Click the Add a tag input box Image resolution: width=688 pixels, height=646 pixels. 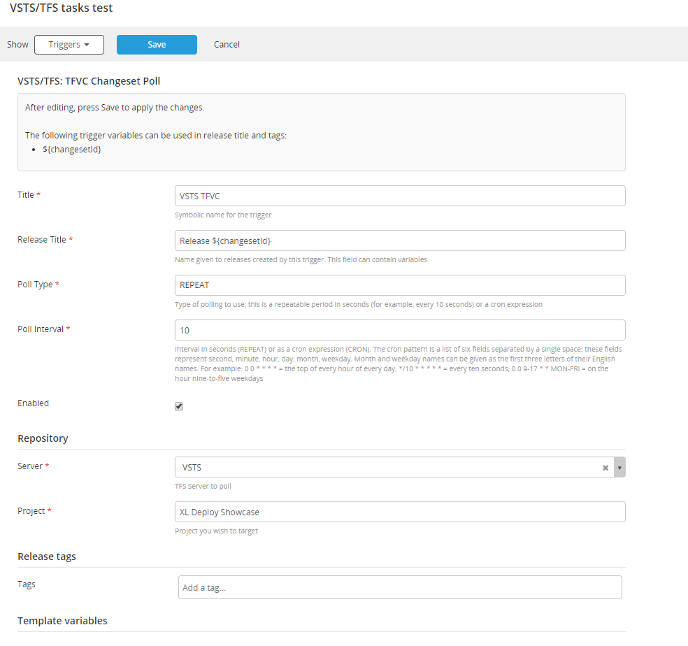pyautogui.click(x=399, y=587)
